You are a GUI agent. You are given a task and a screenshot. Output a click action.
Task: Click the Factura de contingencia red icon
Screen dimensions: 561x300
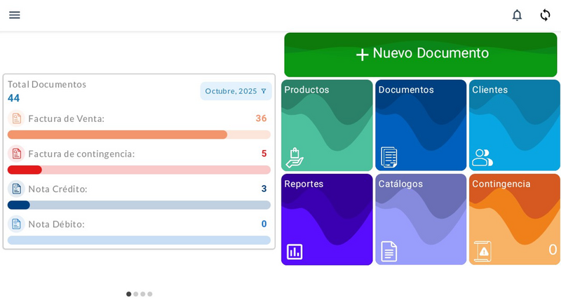tap(16, 154)
